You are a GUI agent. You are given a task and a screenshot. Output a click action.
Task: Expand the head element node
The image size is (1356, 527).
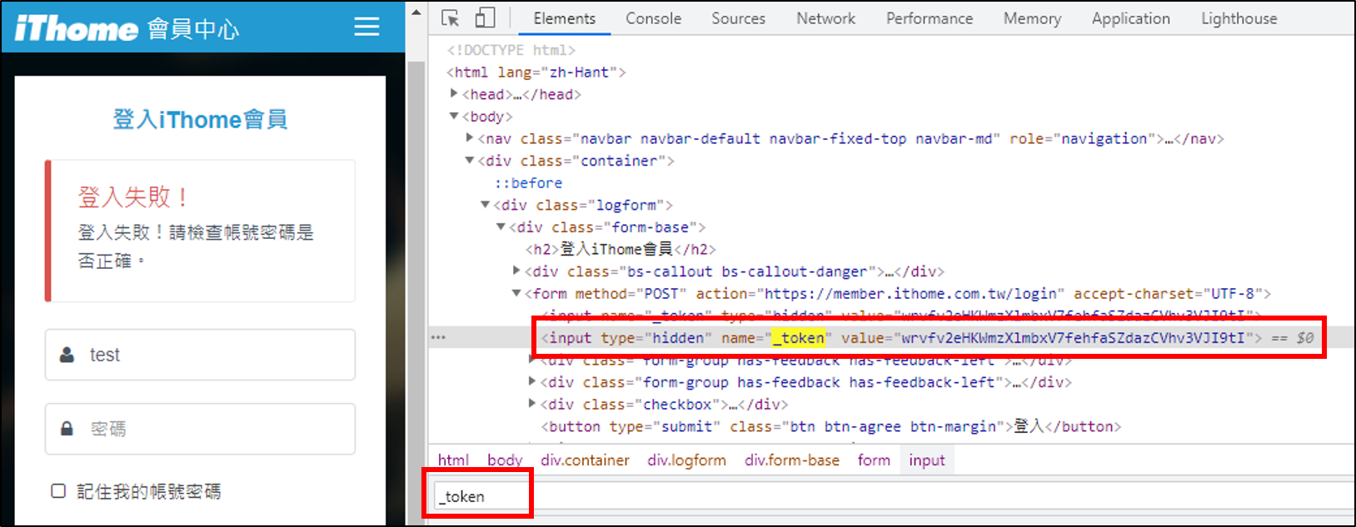pyautogui.click(x=454, y=94)
